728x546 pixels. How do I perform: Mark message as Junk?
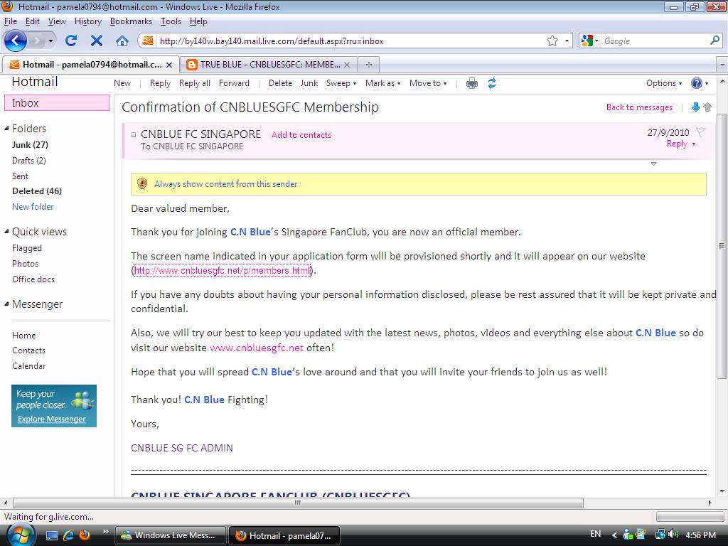click(309, 83)
